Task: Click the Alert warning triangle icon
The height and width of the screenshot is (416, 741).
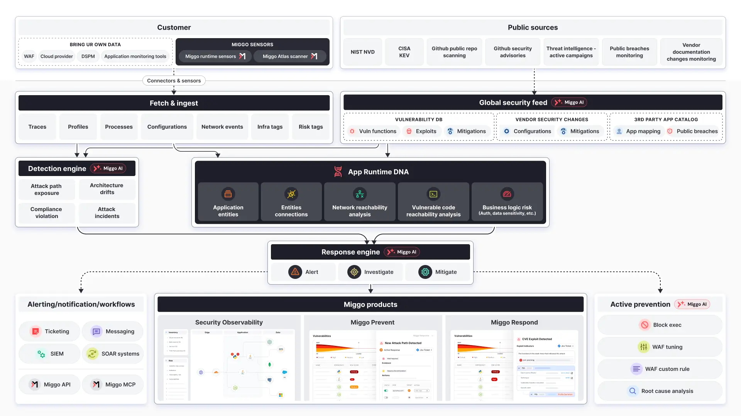Action: coord(295,272)
